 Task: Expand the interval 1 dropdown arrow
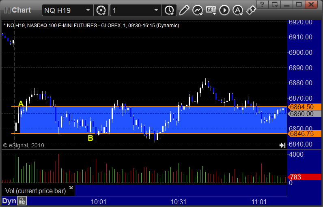(156, 10)
